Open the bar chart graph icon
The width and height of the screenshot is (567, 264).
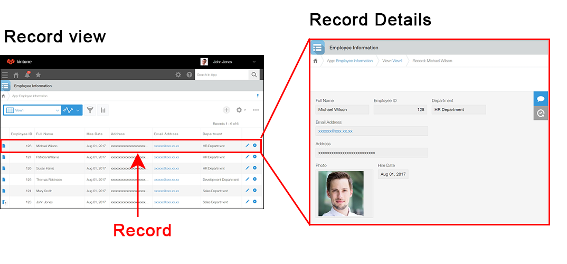(x=103, y=110)
